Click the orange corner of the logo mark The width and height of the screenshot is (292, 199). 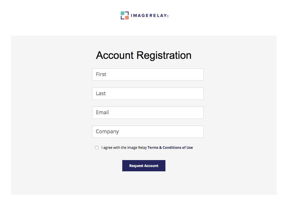[x=127, y=18]
